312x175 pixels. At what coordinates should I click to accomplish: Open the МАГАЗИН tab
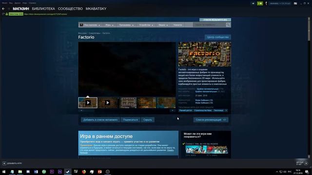coord(21,9)
